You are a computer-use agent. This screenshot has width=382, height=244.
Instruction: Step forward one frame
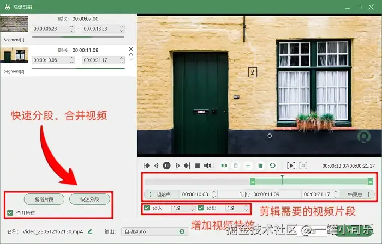click(x=177, y=166)
